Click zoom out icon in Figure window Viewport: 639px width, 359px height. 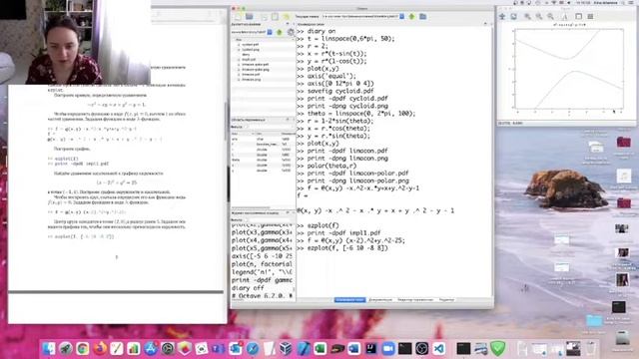pos(539,16)
